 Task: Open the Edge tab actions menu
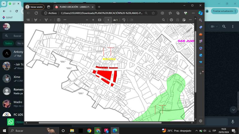pos(49,7)
